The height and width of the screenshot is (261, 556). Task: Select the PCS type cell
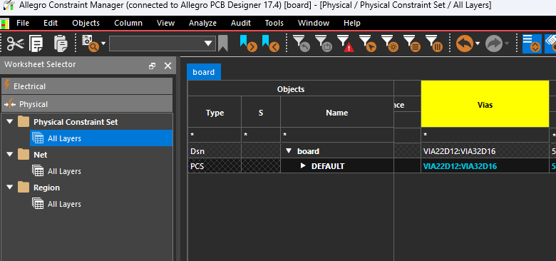click(215, 165)
